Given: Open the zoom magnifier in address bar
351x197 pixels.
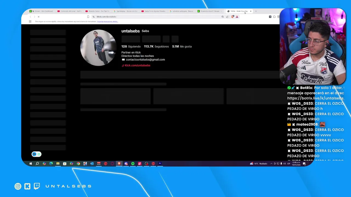Looking at the screenshot, I should [223, 17].
